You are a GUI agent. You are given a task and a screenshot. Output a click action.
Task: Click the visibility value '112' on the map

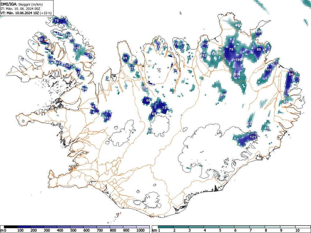tap(205, 44)
